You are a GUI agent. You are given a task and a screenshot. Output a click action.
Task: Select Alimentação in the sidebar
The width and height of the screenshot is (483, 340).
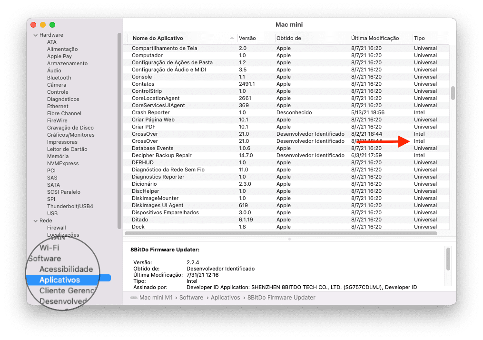click(x=62, y=50)
